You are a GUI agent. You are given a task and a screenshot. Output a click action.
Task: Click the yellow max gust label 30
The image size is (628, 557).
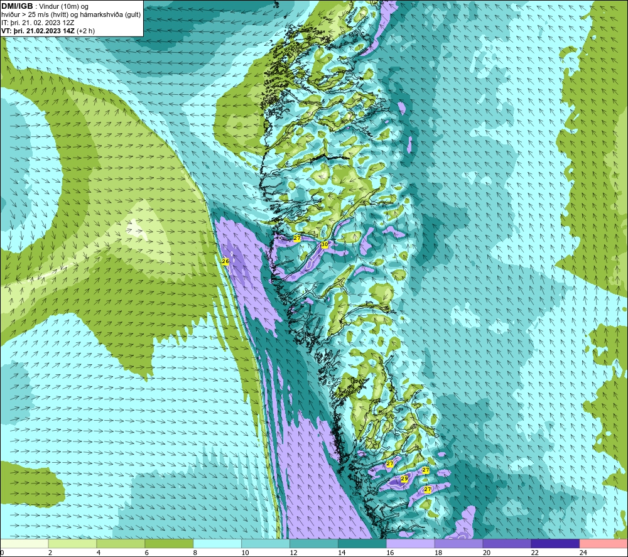coord(325,244)
